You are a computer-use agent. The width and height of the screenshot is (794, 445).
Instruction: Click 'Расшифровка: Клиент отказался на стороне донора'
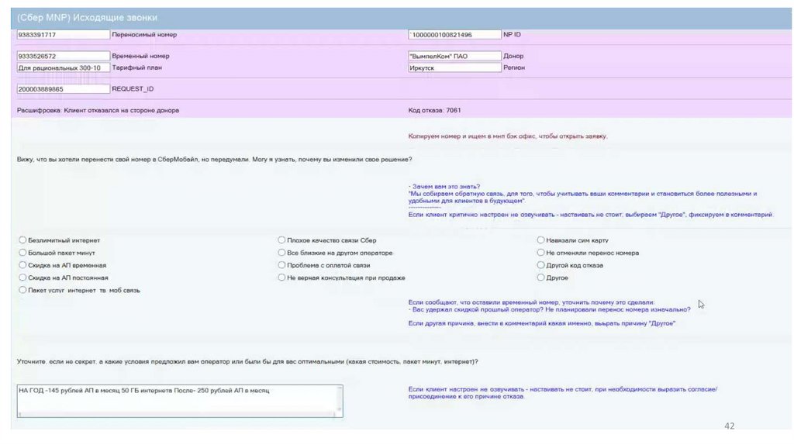98,110
